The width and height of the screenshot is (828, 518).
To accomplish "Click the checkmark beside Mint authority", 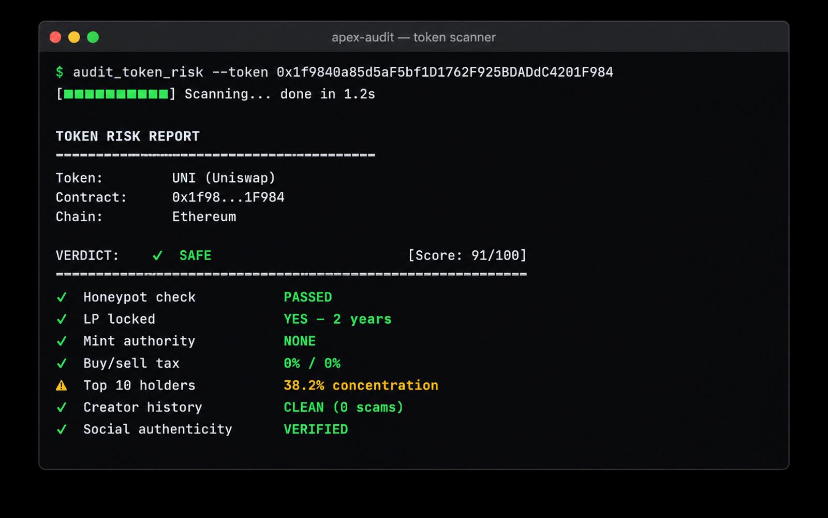I will (62, 341).
